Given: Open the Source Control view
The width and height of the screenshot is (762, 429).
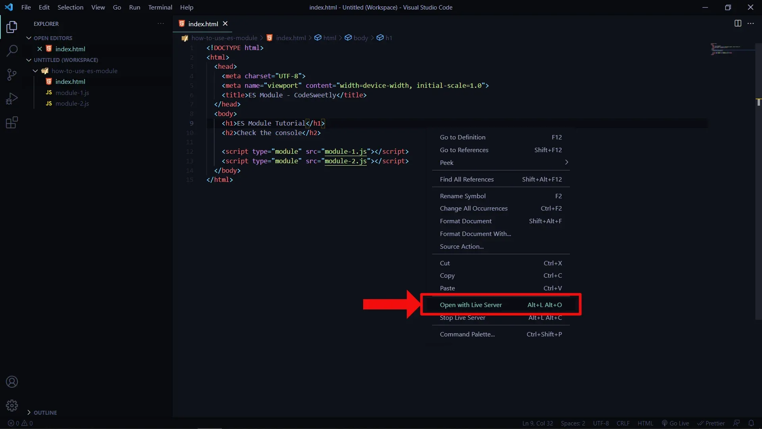Looking at the screenshot, I should click(12, 75).
